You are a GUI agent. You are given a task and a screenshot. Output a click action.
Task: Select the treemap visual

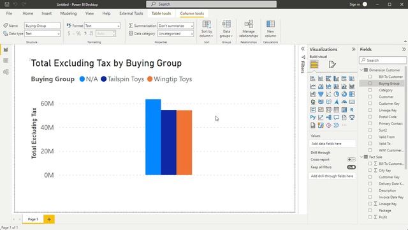[352, 94]
